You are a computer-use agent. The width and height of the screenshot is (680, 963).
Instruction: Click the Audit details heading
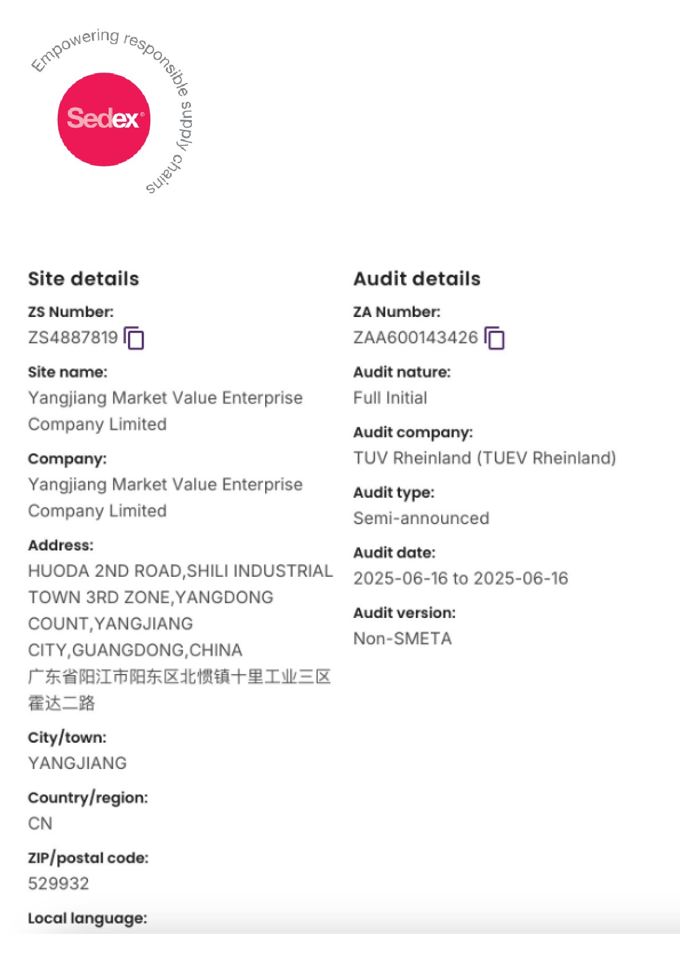(417, 279)
